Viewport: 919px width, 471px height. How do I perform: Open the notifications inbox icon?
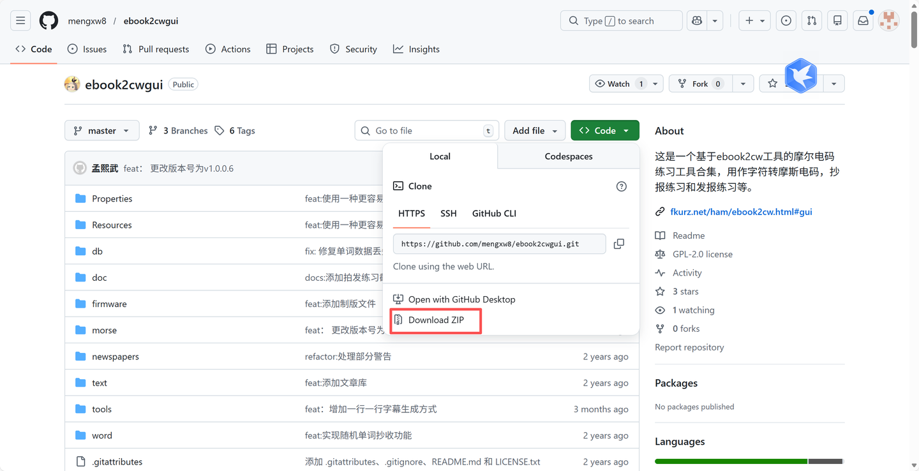click(863, 21)
